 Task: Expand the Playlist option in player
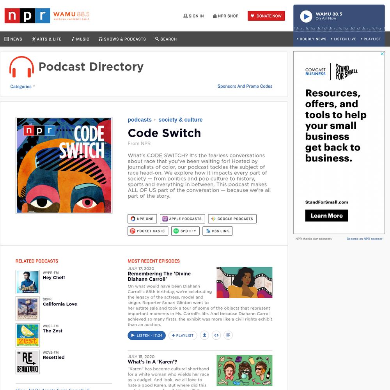point(371,39)
